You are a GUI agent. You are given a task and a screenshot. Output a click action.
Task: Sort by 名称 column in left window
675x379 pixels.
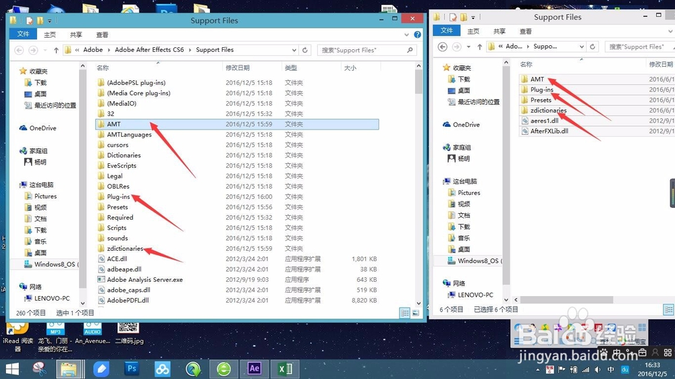[103, 68]
